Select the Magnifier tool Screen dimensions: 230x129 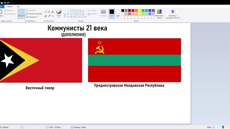pos(52,16)
